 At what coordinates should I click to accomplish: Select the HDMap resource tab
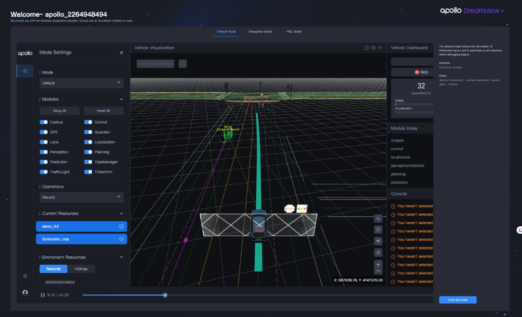tap(81, 269)
